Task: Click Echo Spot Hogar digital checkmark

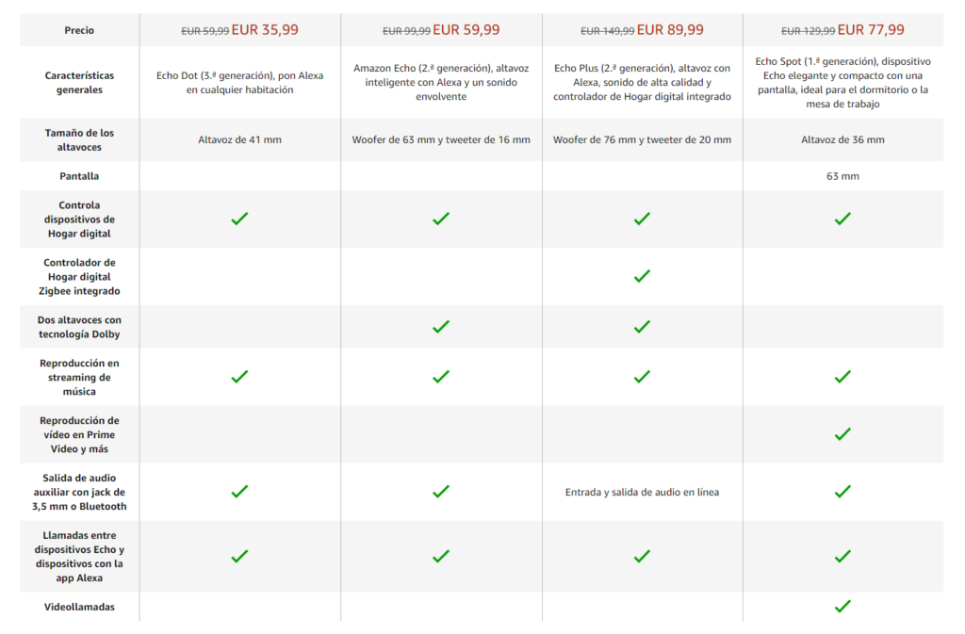Action: click(842, 219)
